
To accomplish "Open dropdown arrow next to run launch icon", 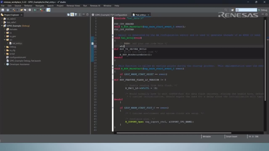I will click(44, 10).
